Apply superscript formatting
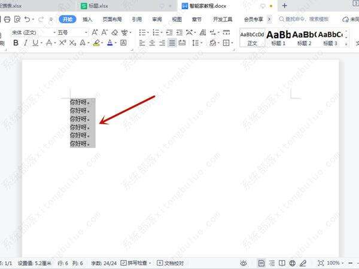 (x=62, y=42)
